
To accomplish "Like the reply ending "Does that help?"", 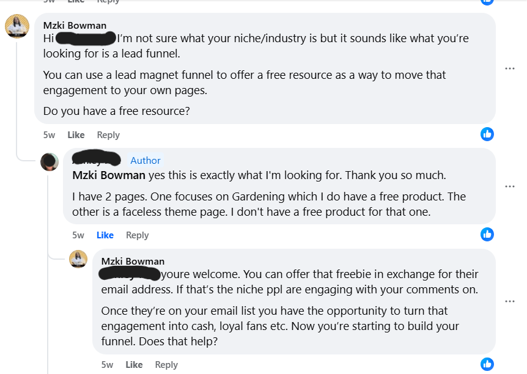I will click(134, 365).
